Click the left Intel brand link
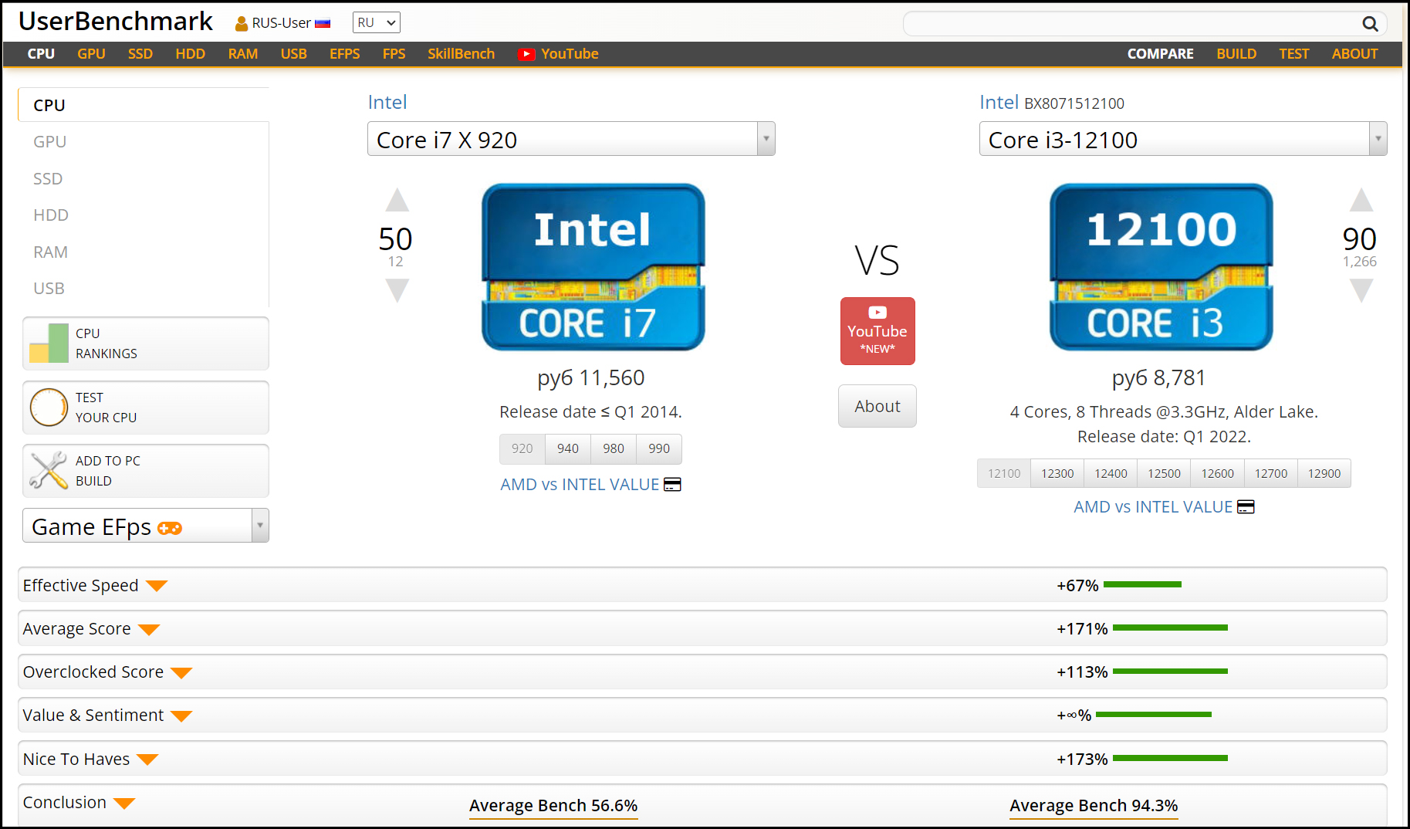 387,103
